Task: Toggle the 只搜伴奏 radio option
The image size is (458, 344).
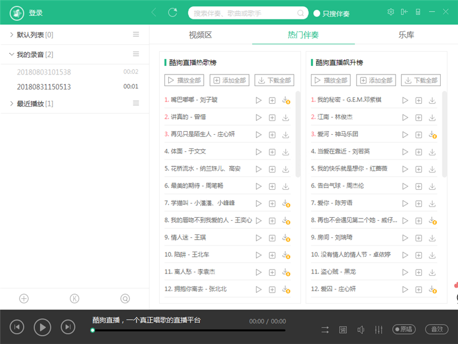Action: tap(331, 13)
